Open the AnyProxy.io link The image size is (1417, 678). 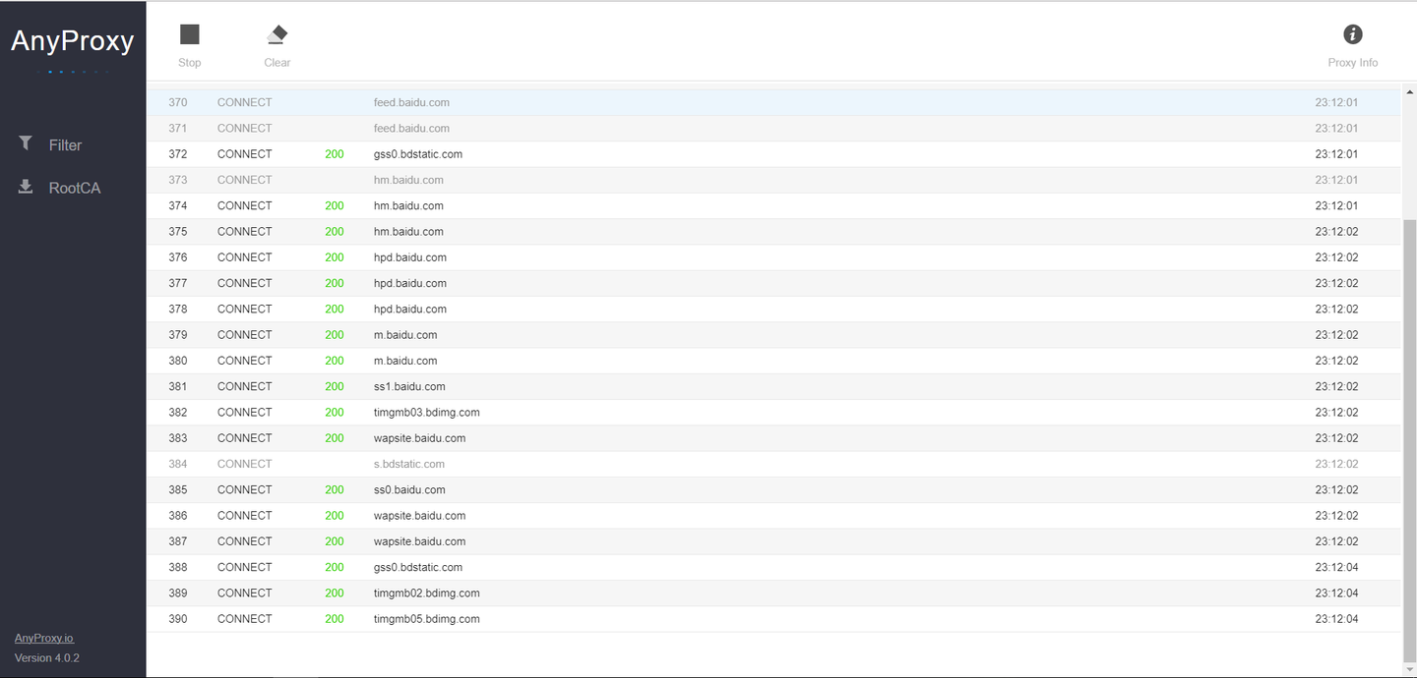44,639
